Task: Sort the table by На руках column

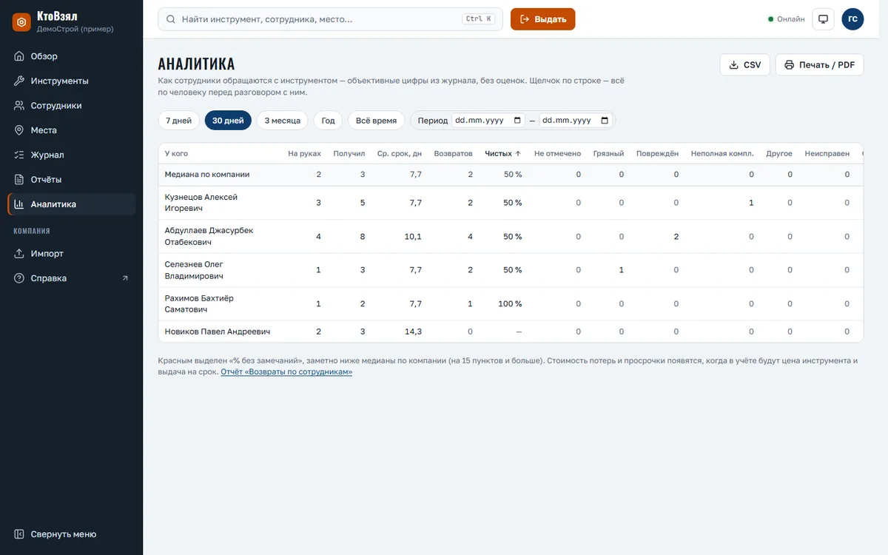Action: point(304,154)
